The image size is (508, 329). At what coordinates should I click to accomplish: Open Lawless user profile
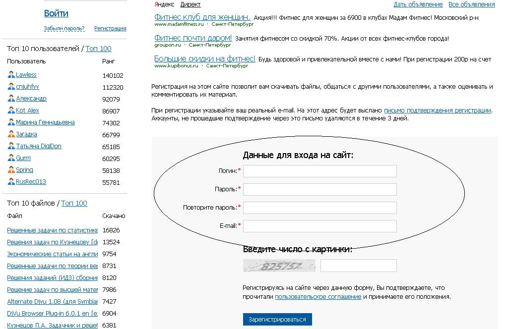[26, 75]
